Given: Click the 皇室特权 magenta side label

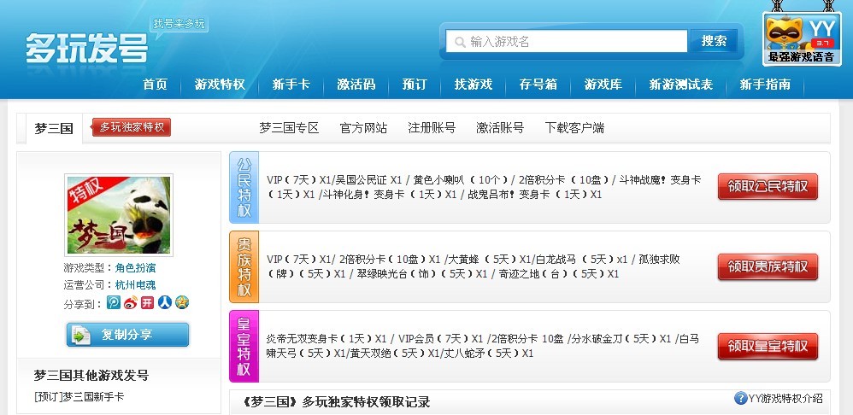Looking at the screenshot, I should point(244,346).
